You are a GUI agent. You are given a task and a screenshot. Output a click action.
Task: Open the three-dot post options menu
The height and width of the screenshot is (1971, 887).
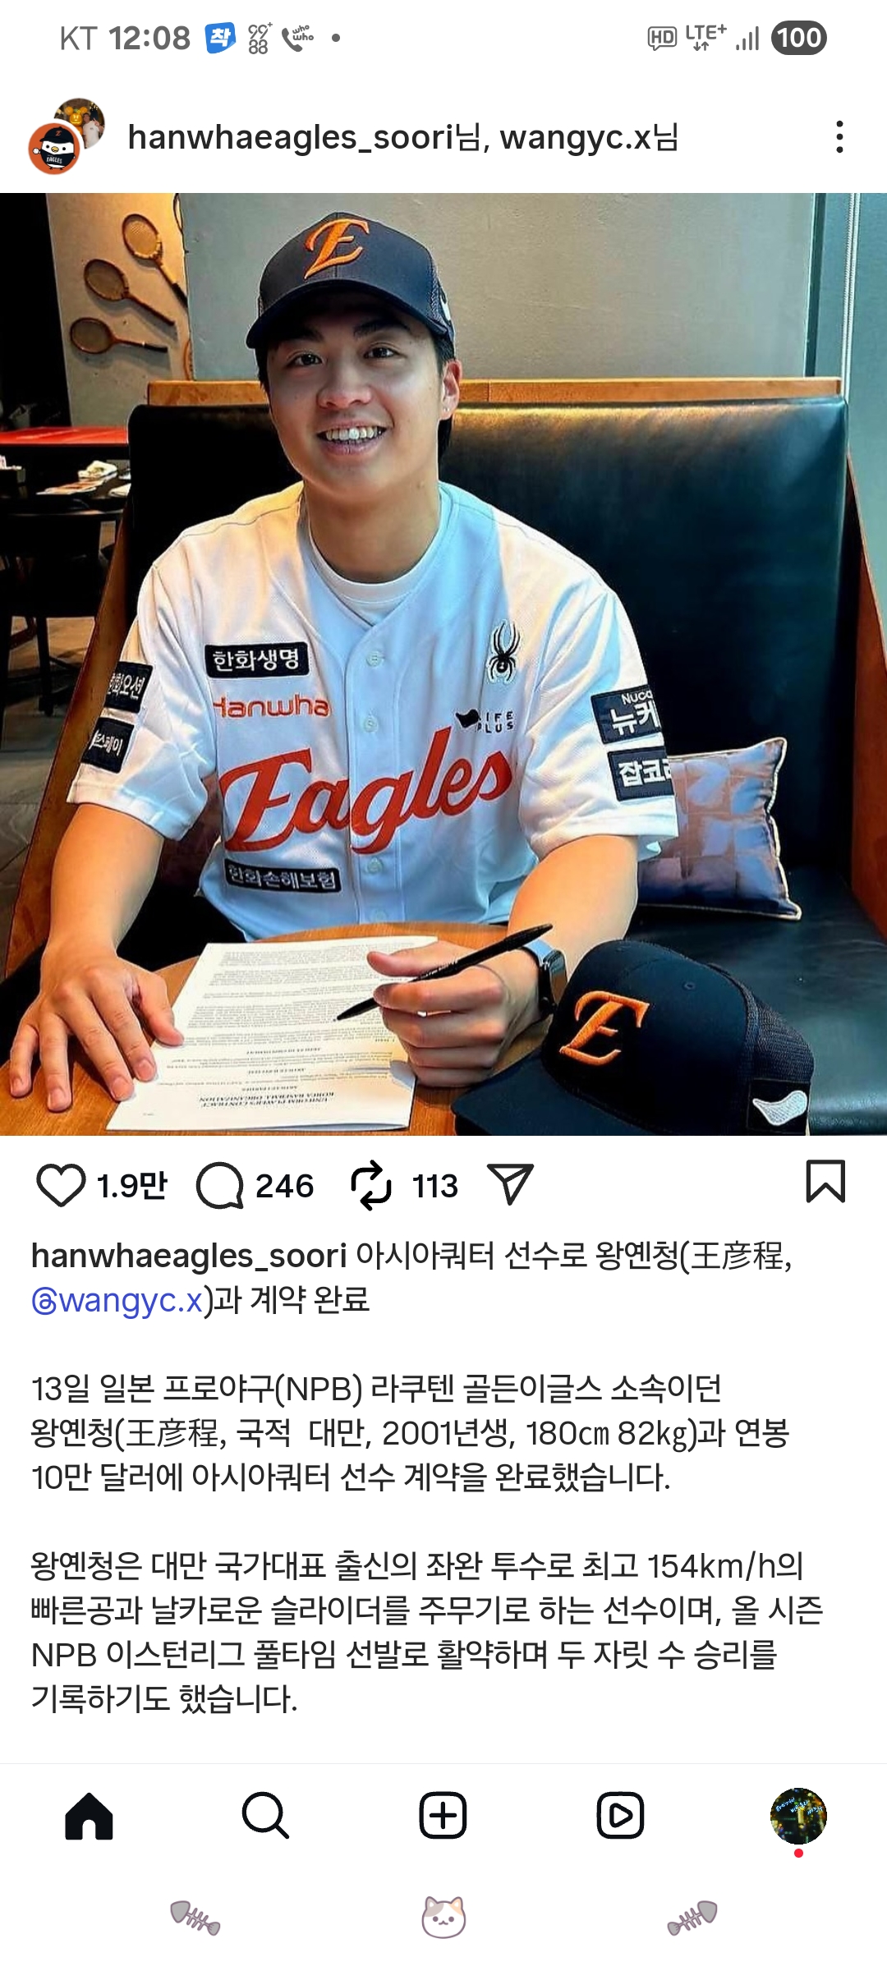coord(839,137)
